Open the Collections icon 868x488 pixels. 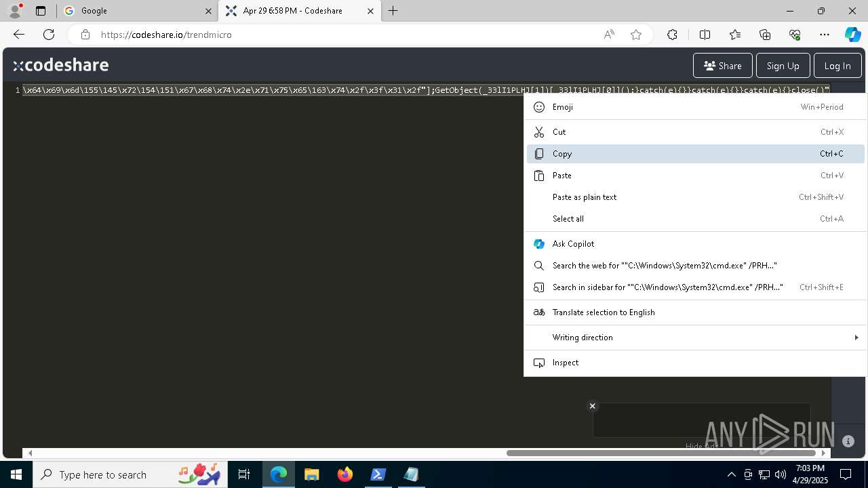765,35
